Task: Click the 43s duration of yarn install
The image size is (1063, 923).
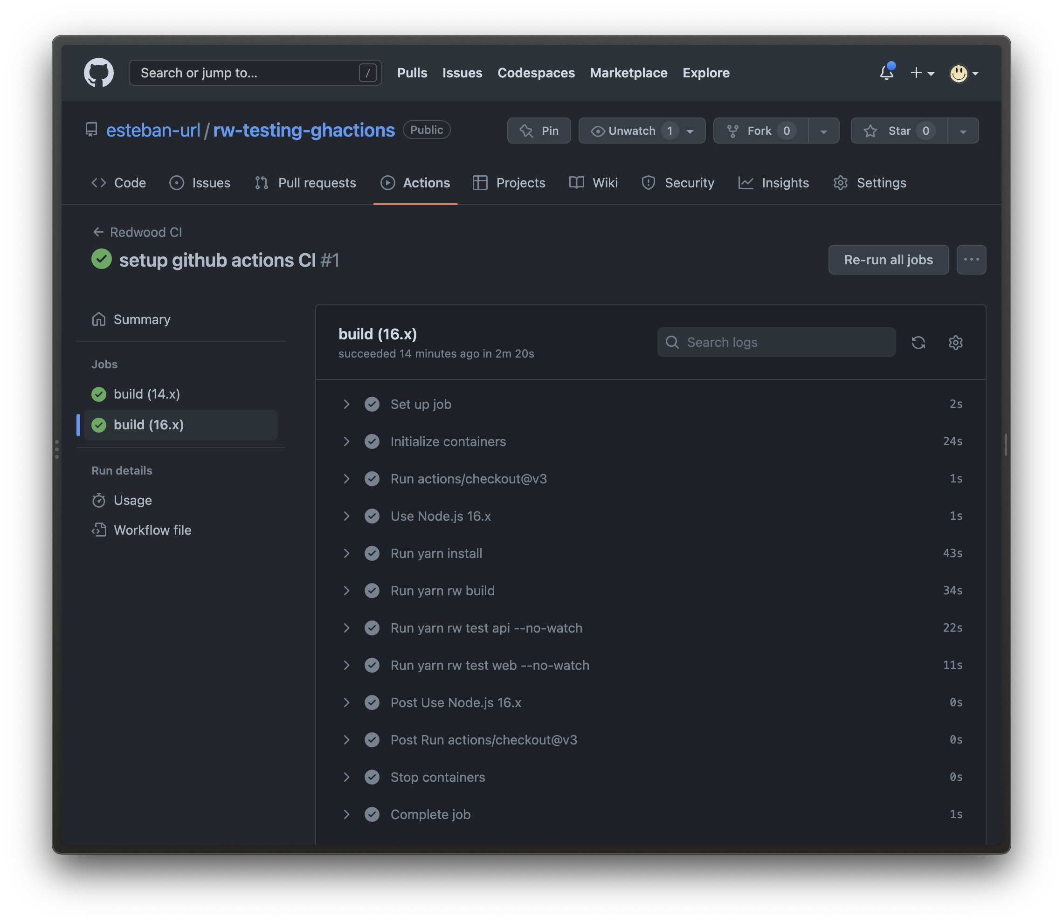Action: 952,553
